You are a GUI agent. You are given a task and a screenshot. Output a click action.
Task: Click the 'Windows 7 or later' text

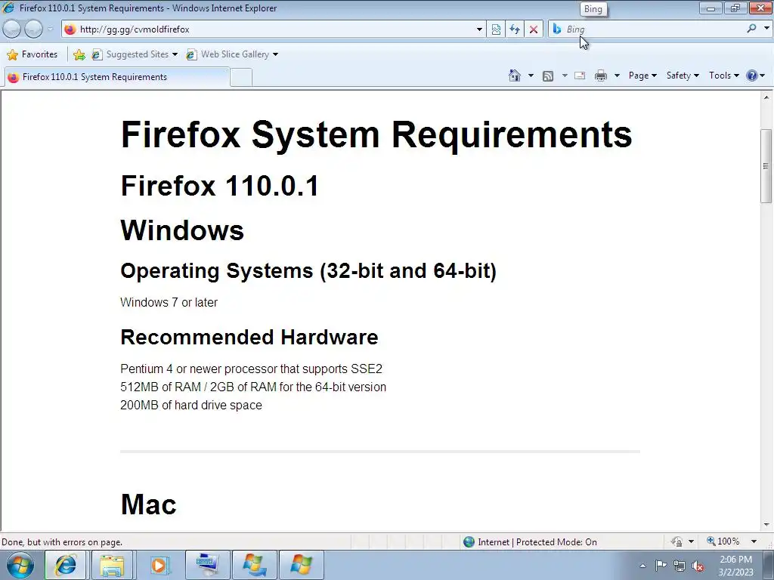(169, 302)
